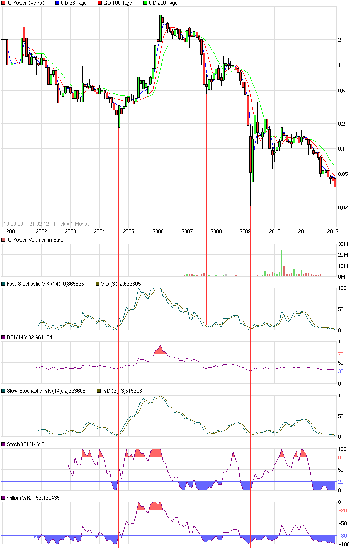Click the 2009 year label on time axis
This screenshot has height=548, width=356.
click(245, 231)
